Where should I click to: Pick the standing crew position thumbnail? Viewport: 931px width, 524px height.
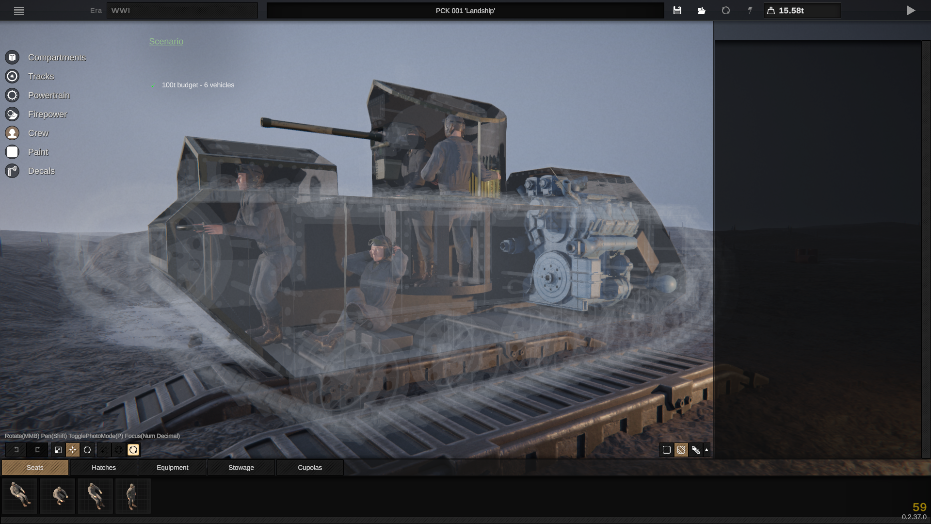133,496
